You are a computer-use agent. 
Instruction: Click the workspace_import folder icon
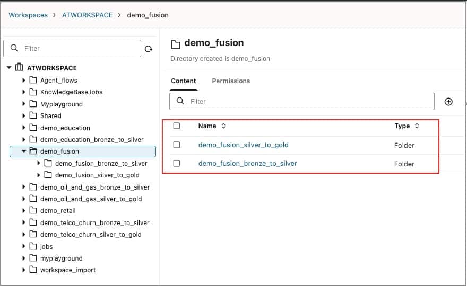coord(33,270)
